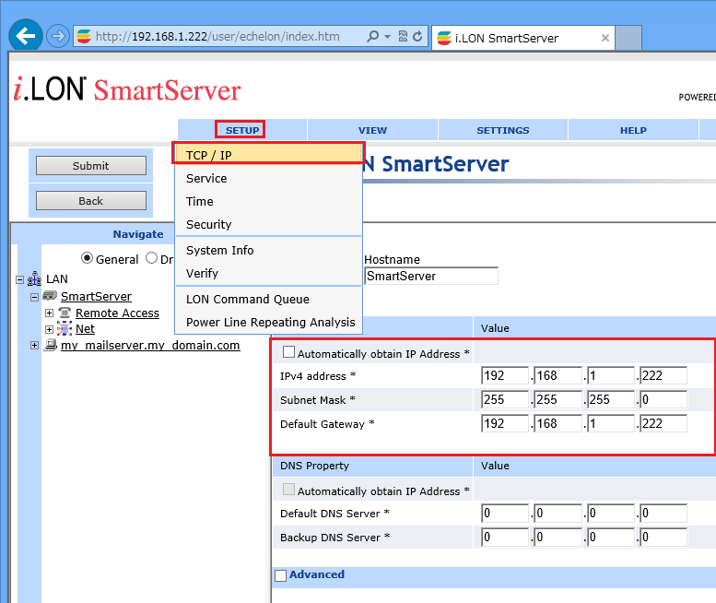Click the browser Back arrow button
This screenshot has height=603, width=716.
[26, 36]
